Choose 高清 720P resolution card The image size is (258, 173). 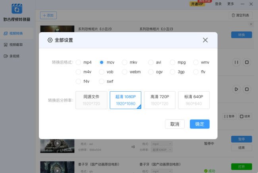(160, 100)
